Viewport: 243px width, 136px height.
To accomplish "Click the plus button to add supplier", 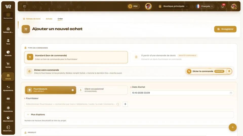I will (125, 104).
